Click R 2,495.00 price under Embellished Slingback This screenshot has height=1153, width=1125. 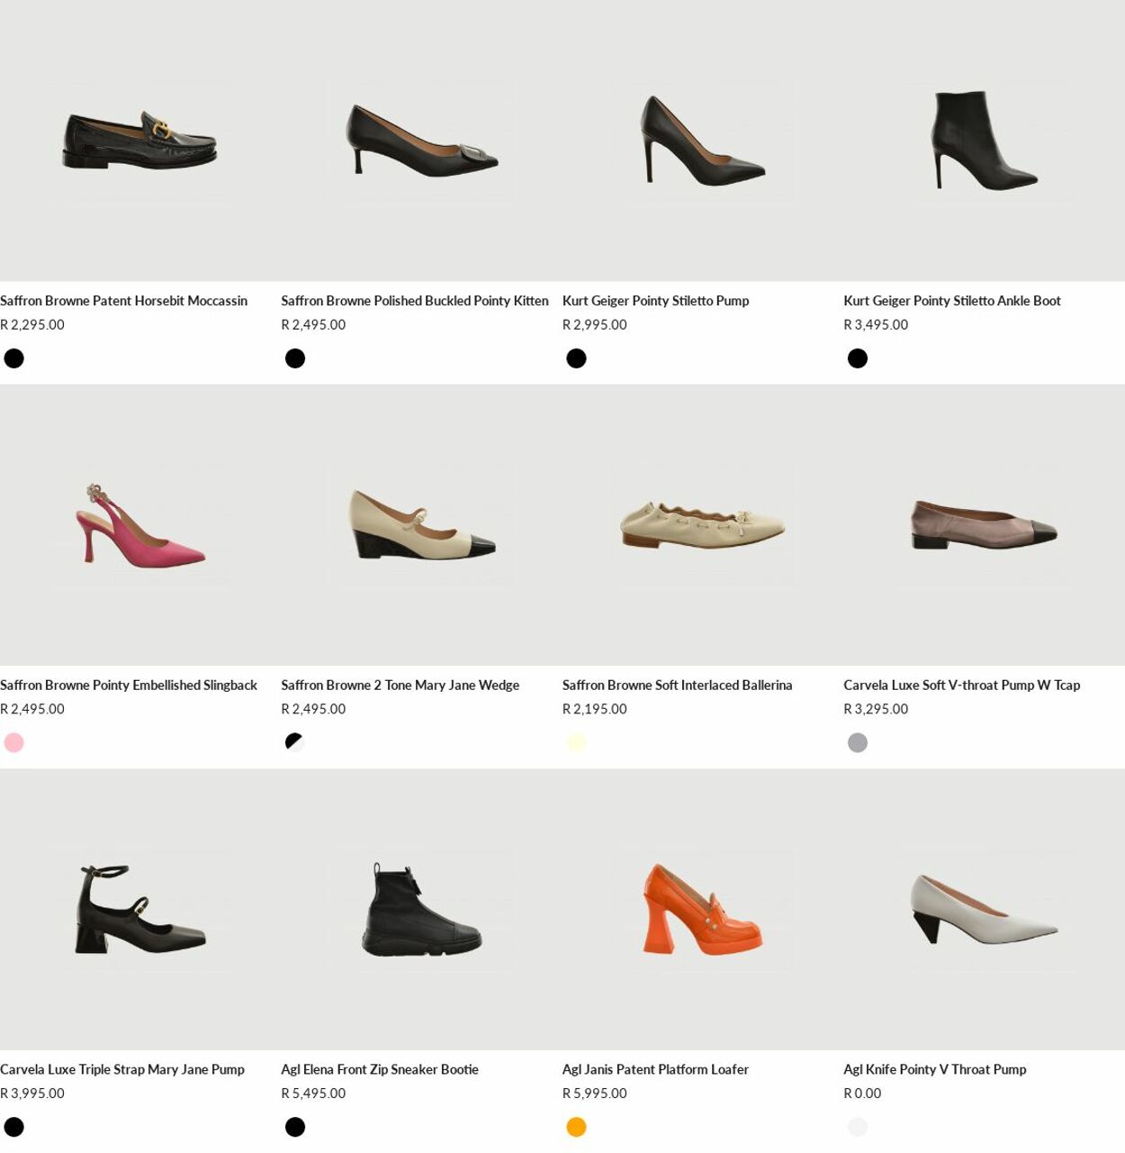[x=32, y=710]
